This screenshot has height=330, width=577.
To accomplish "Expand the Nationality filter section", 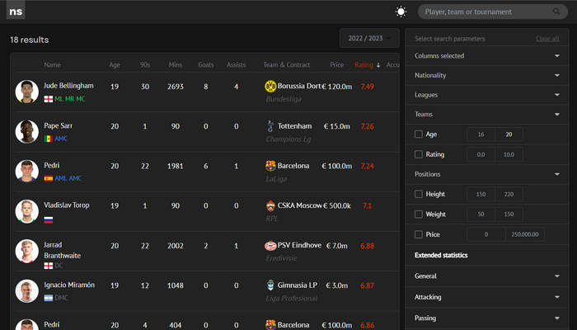I will point(487,75).
